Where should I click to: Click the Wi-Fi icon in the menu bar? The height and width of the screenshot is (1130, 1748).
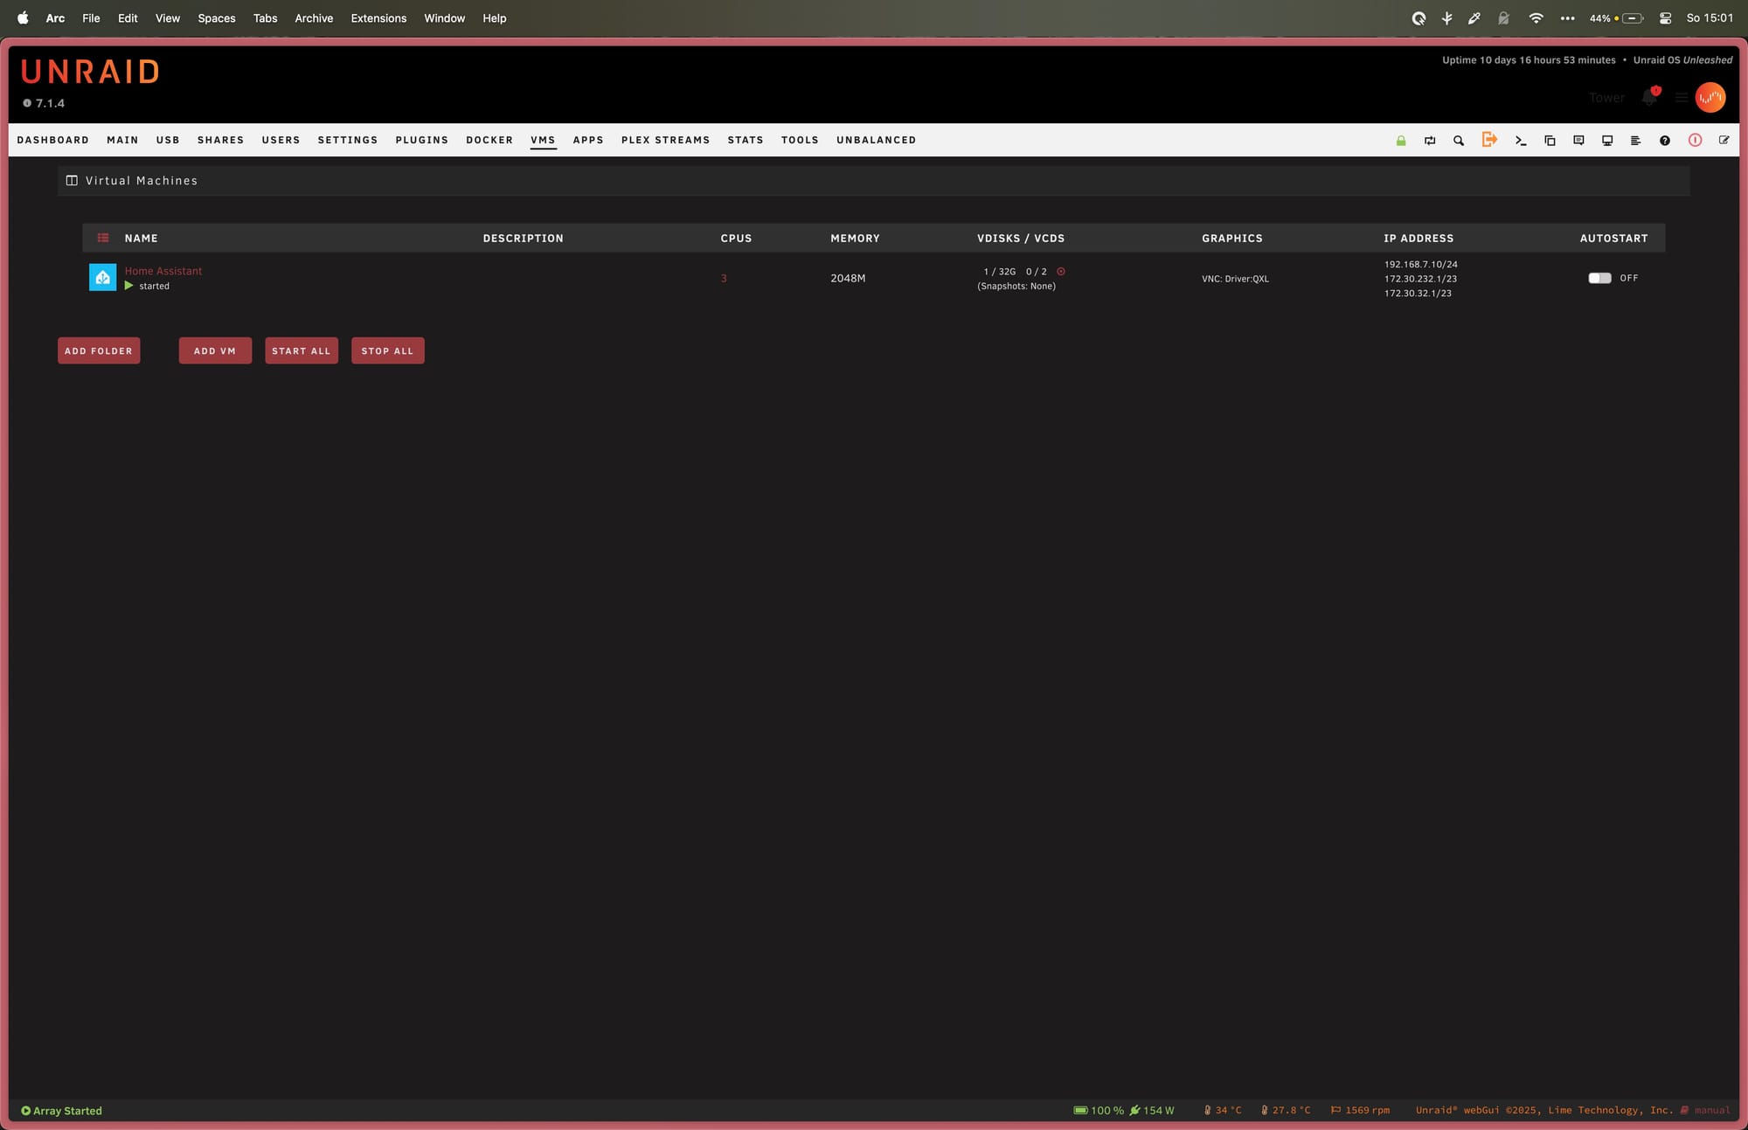(x=1536, y=17)
